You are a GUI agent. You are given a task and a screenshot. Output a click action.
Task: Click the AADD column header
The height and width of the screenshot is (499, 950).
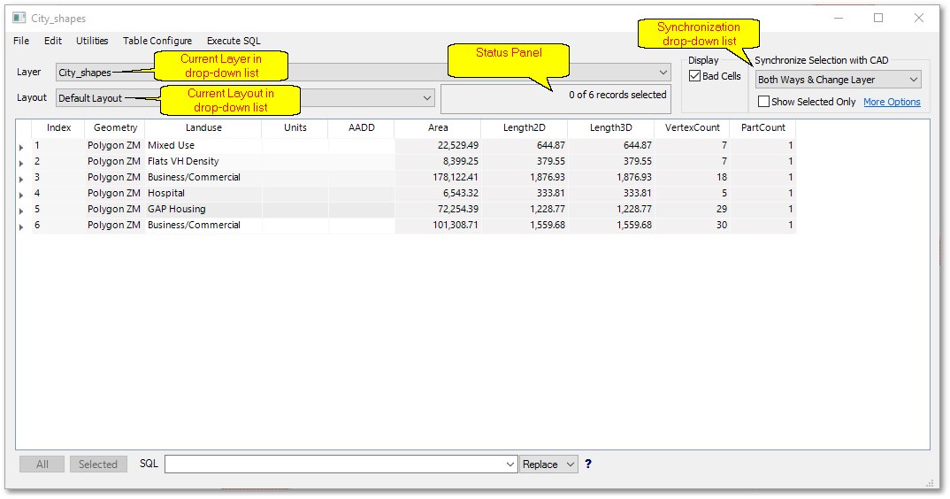361,127
